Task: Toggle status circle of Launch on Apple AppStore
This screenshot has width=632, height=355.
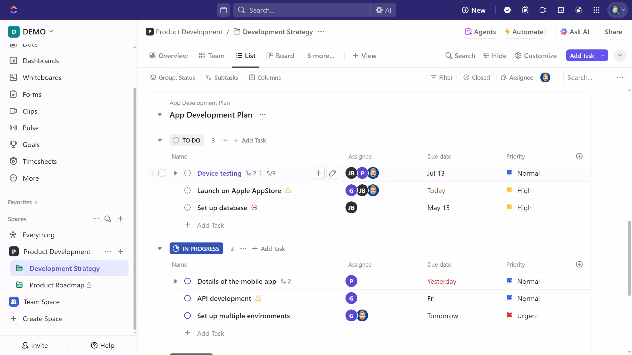Action: pos(187,190)
